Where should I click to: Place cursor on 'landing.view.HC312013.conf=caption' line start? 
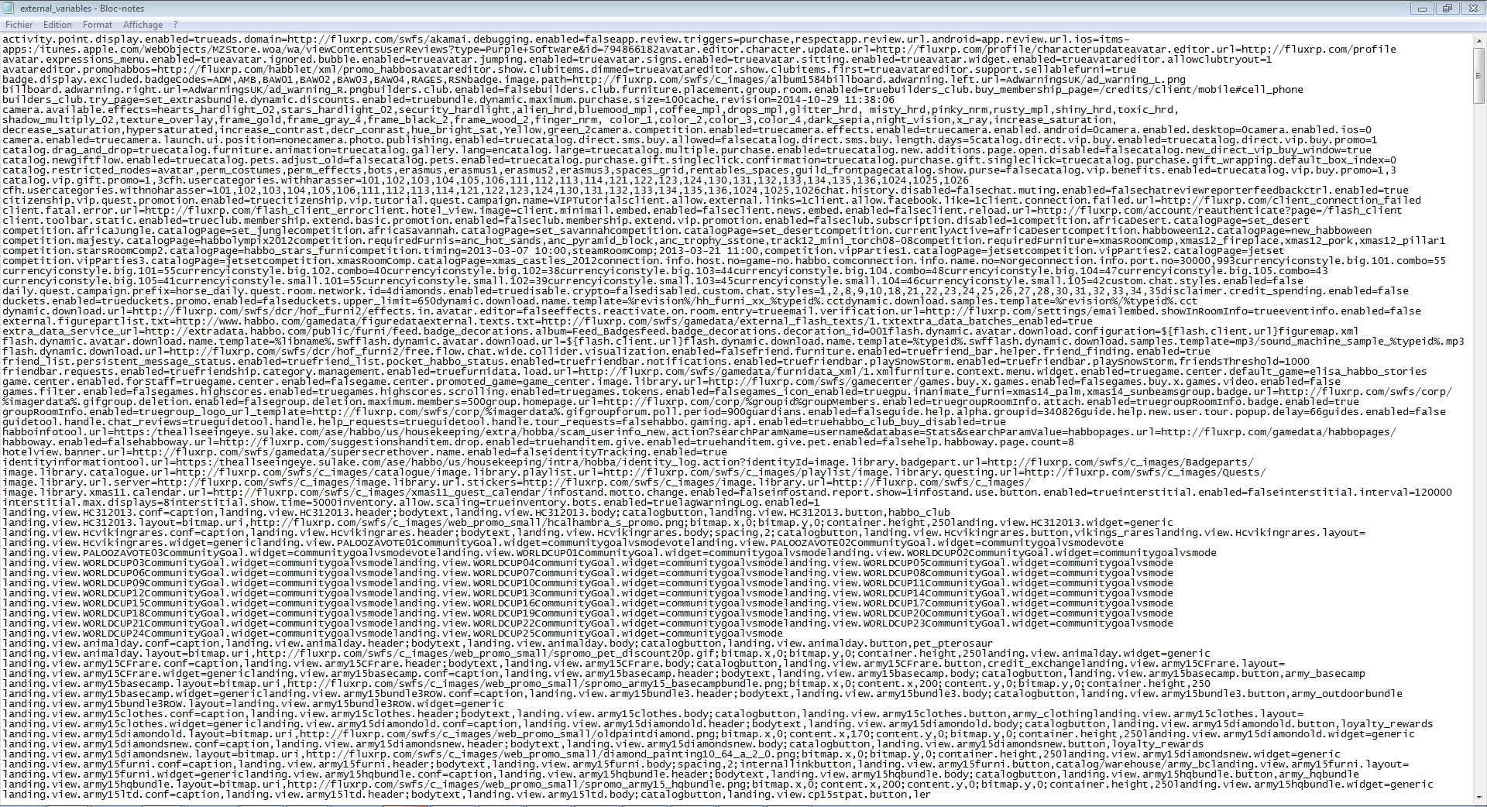(108, 512)
